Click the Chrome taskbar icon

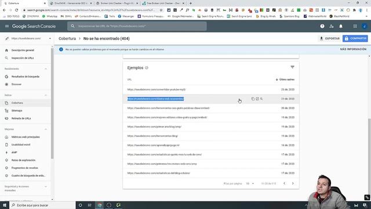click(100, 205)
